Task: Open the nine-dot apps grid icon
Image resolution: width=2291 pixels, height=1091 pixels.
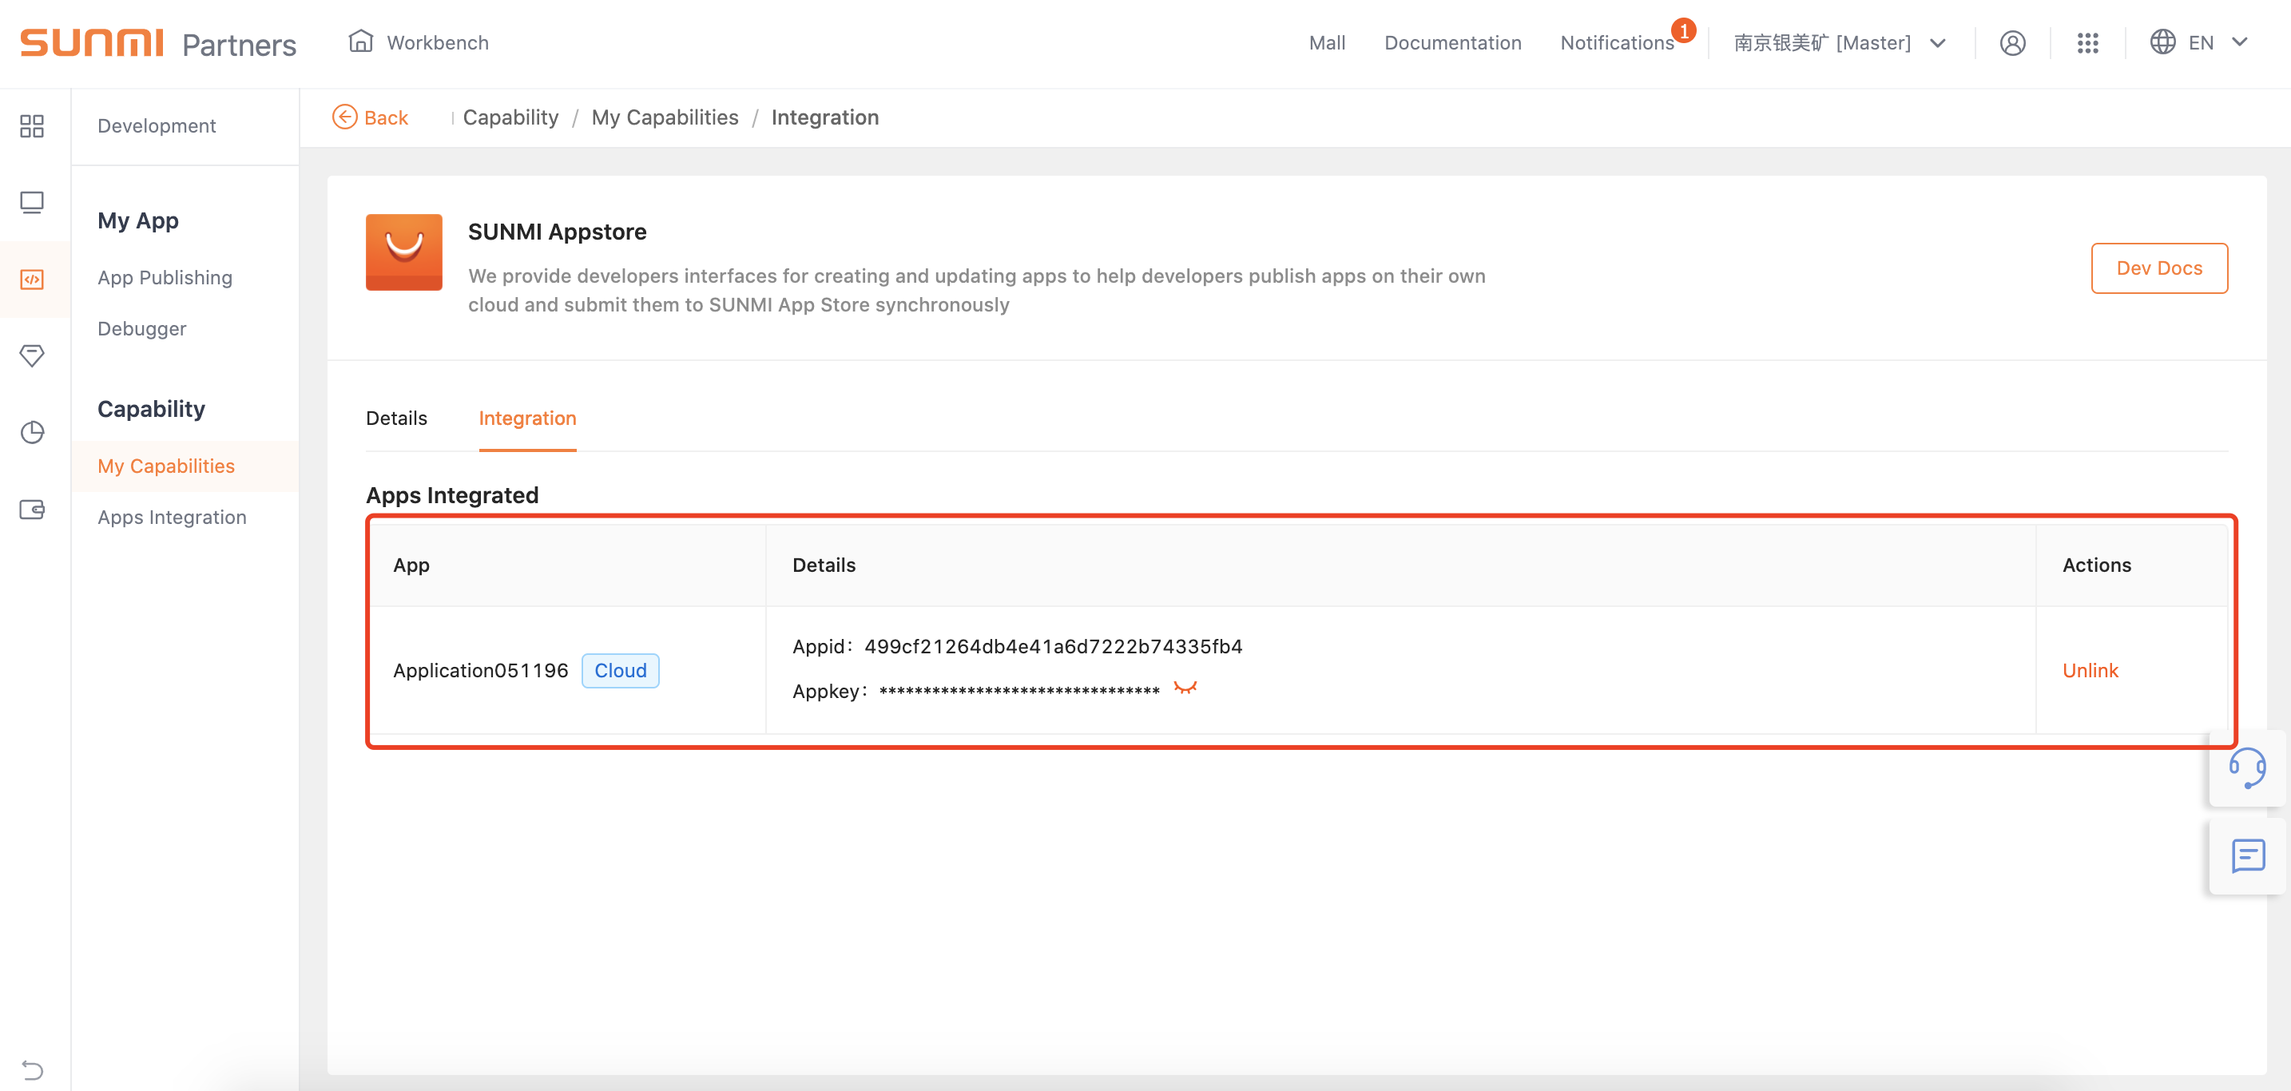Action: click(x=2087, y=42)
